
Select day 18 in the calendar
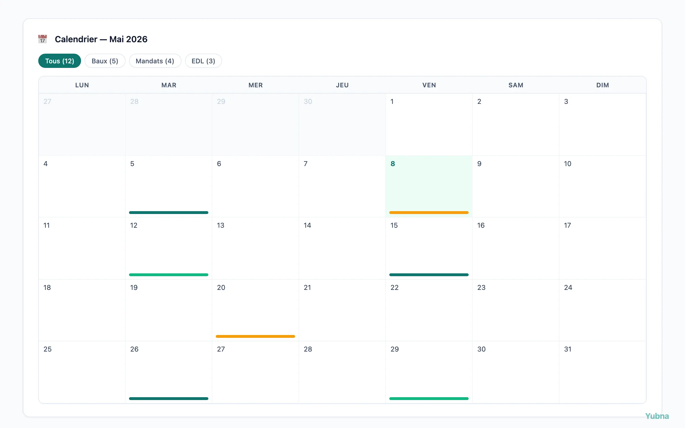point(82,310)
